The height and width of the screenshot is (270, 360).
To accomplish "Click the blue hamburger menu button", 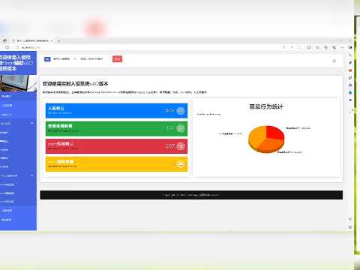I will tap(47, 59).
